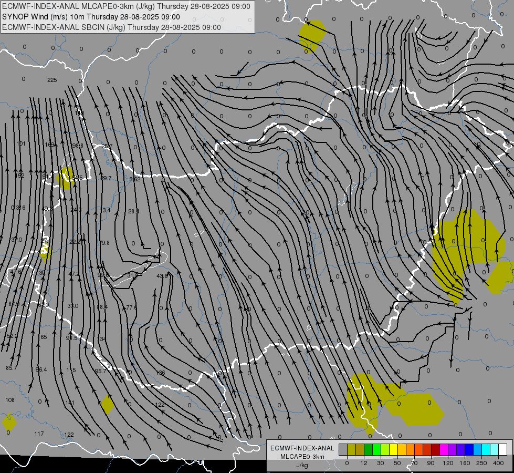
Task: Click the map value 52.2
Action: click(13, 336)
